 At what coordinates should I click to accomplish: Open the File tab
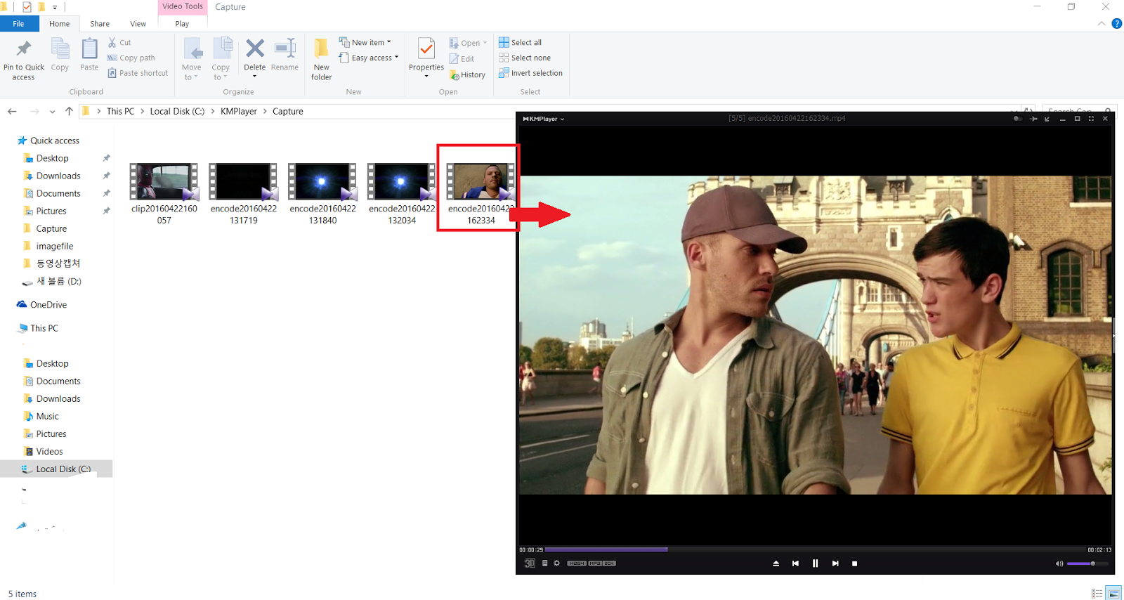tap(18, 24)
